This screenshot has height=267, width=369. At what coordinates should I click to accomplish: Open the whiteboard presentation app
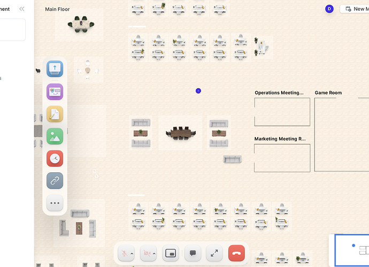pyautogui.click(x=55, y=91)
